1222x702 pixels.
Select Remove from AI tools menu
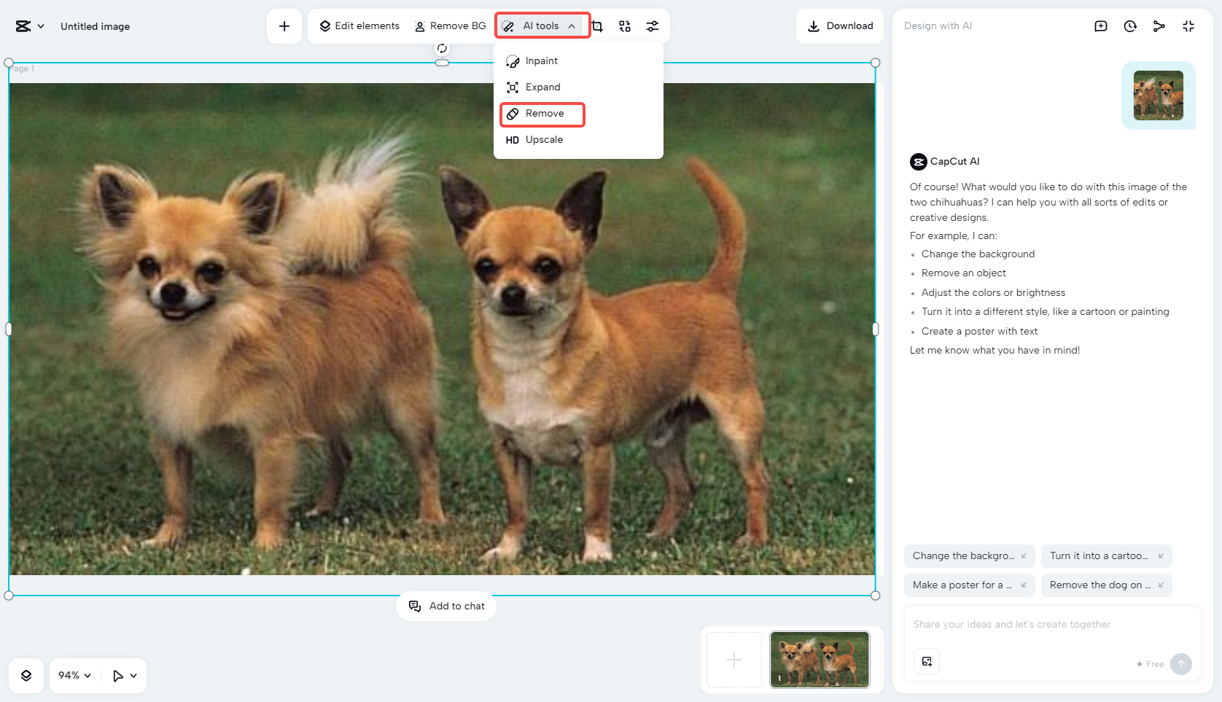[542, 114]
